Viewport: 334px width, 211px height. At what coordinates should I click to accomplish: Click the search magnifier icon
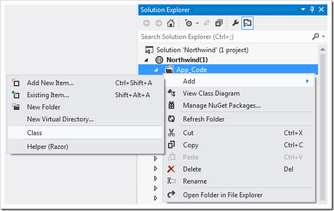pos(315,36)
